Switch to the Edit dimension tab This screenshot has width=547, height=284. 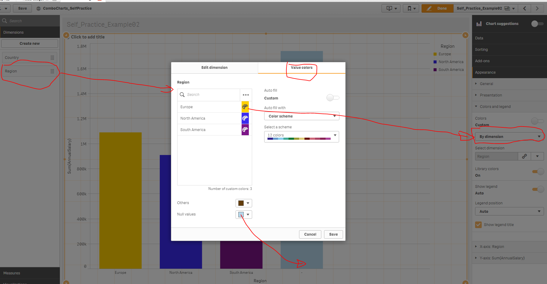click(214, 67)
